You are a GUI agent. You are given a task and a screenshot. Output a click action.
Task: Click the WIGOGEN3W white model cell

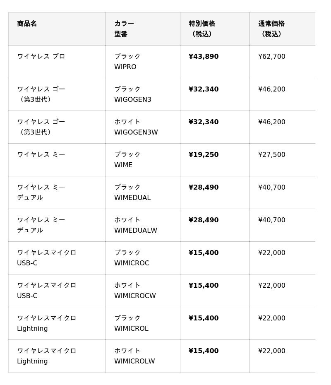pos(136,132)
